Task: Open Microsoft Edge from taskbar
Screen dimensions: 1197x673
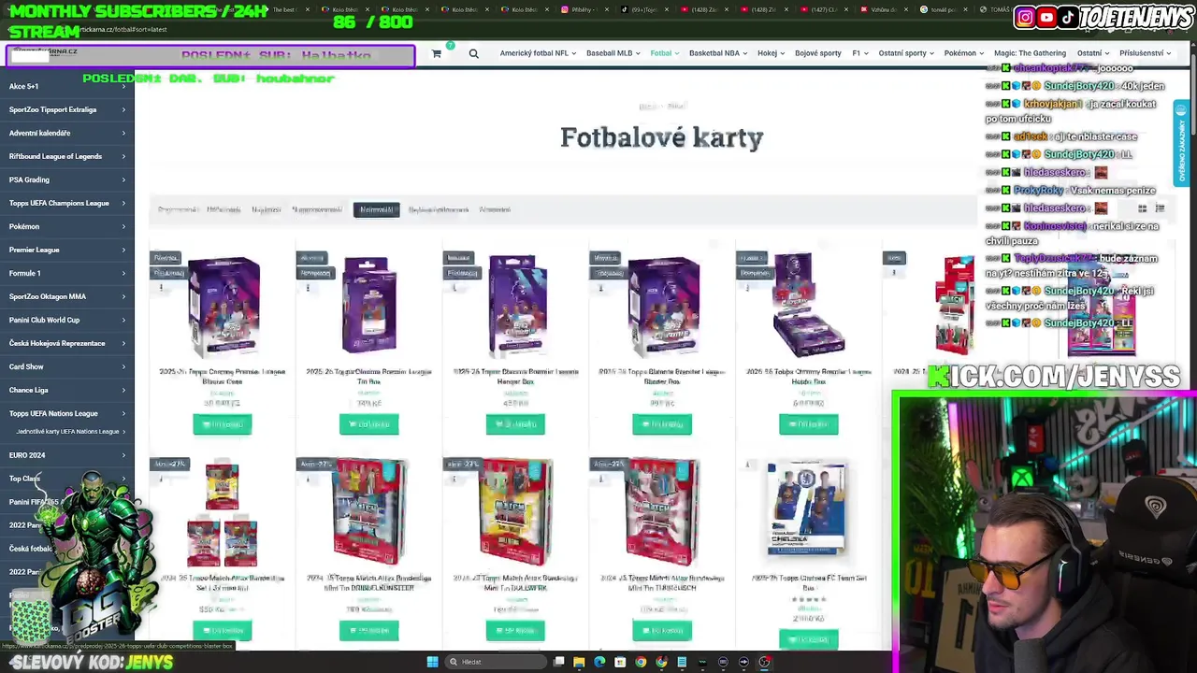Action: tap(599, 662)
